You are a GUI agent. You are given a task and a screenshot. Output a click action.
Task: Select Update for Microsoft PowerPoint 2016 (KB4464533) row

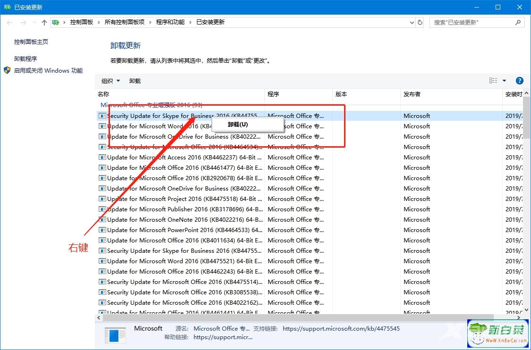pos(309,230)
